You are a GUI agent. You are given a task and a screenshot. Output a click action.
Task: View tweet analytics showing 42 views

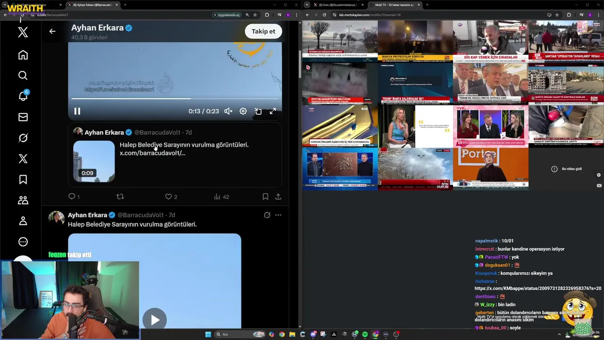pos(221,196)
